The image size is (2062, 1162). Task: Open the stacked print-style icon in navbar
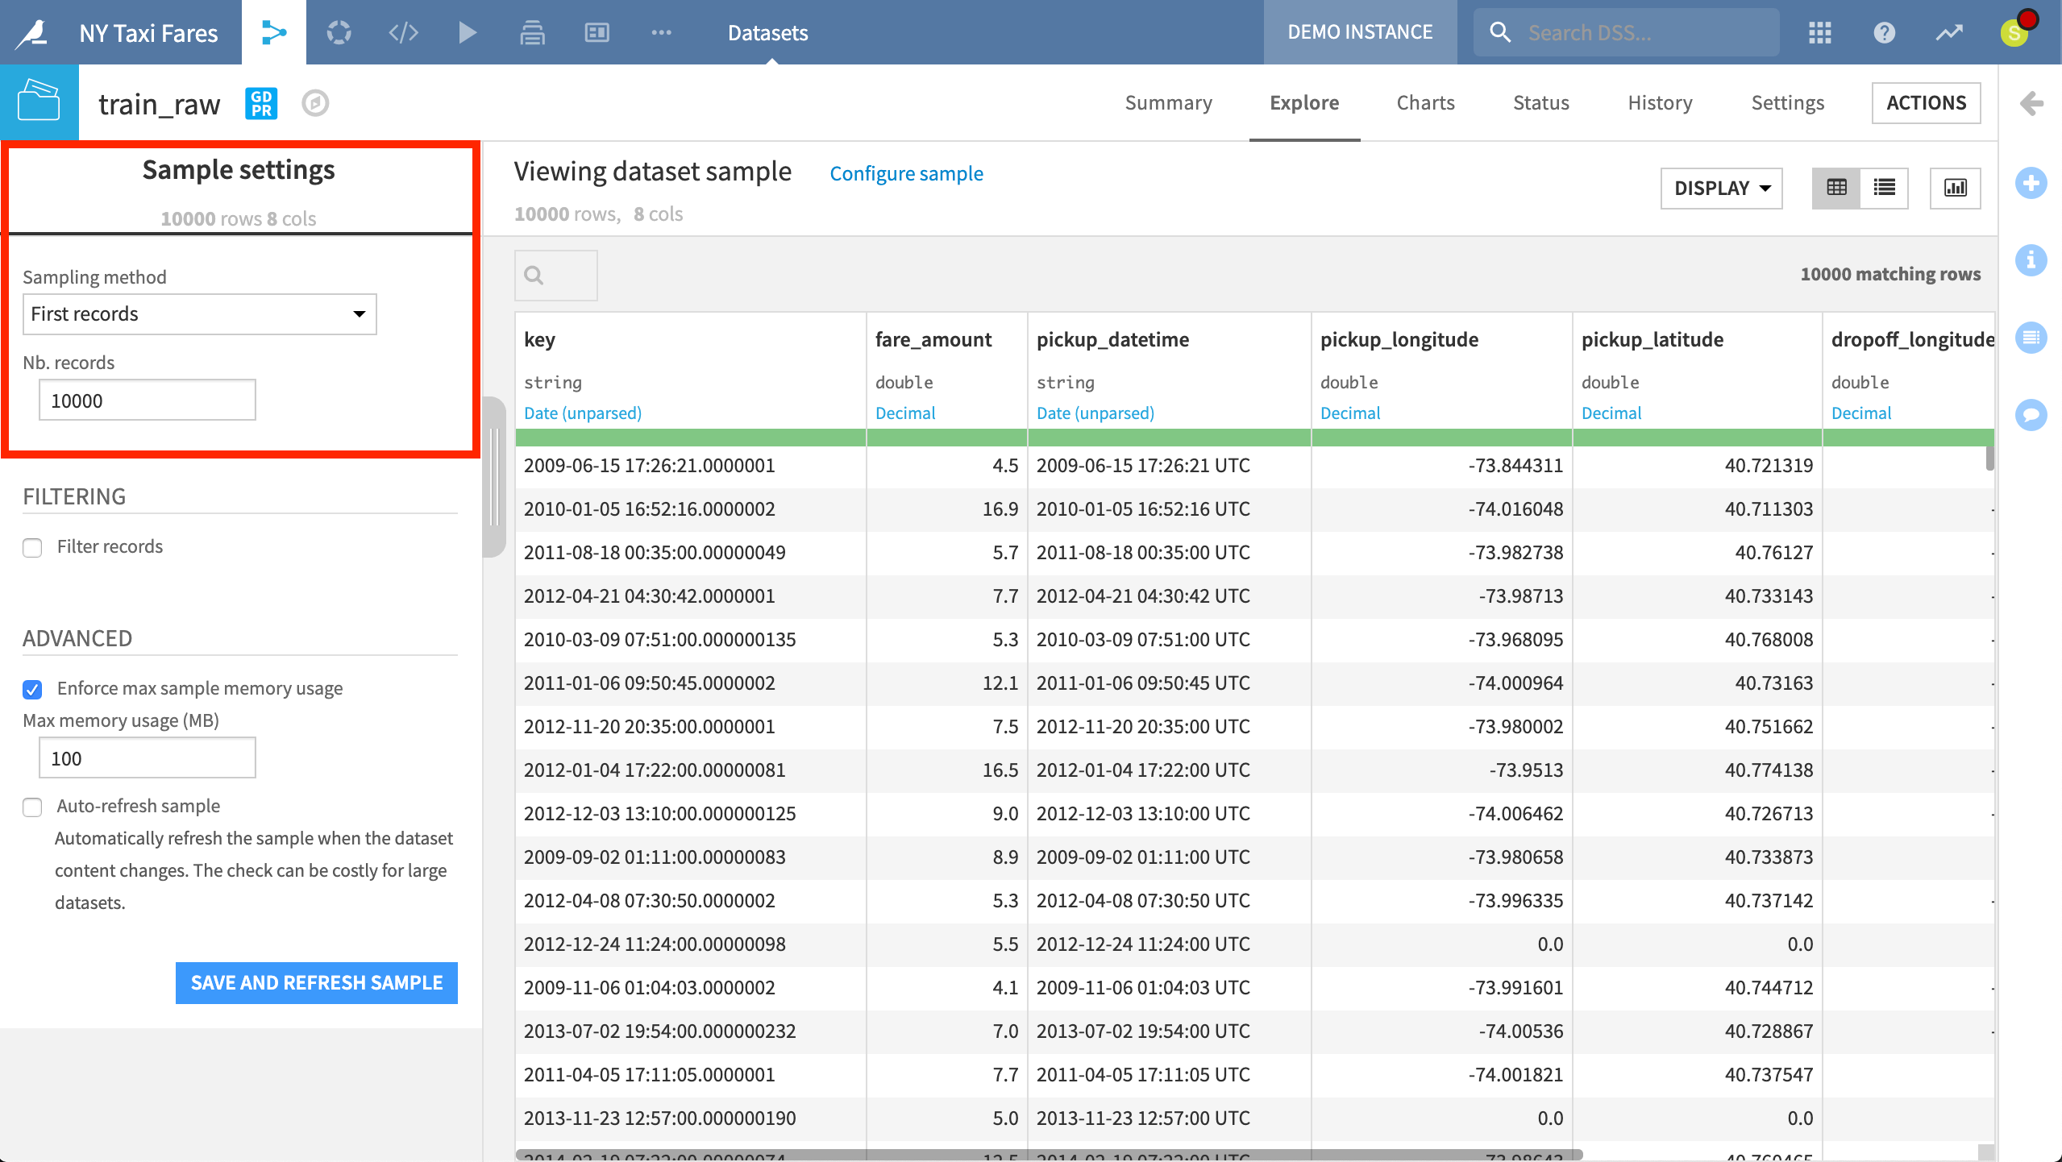click(532, 32)
